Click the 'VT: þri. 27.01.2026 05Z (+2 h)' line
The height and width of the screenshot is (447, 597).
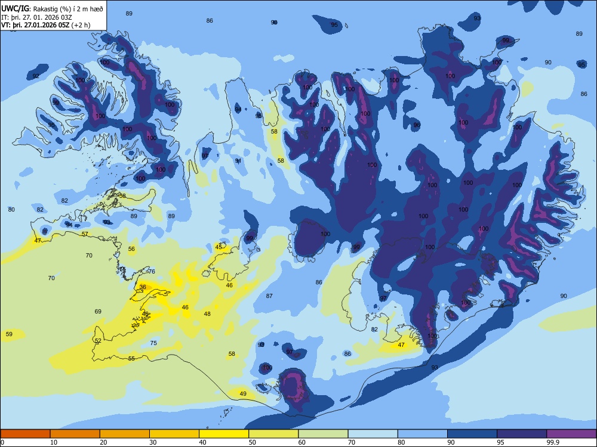coord(46,25)
